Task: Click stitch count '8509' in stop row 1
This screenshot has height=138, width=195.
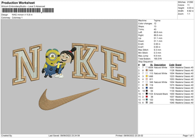Action: point(150,67)
